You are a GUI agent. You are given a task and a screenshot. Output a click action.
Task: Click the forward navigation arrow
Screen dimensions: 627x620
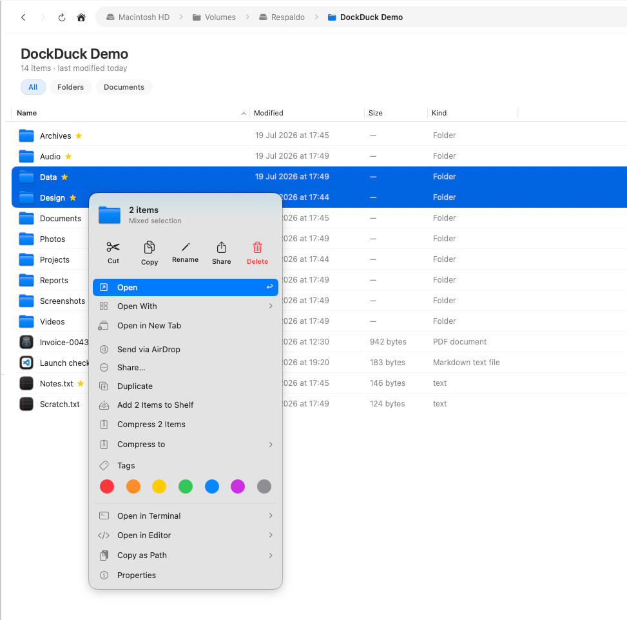[x=43, y=17]
